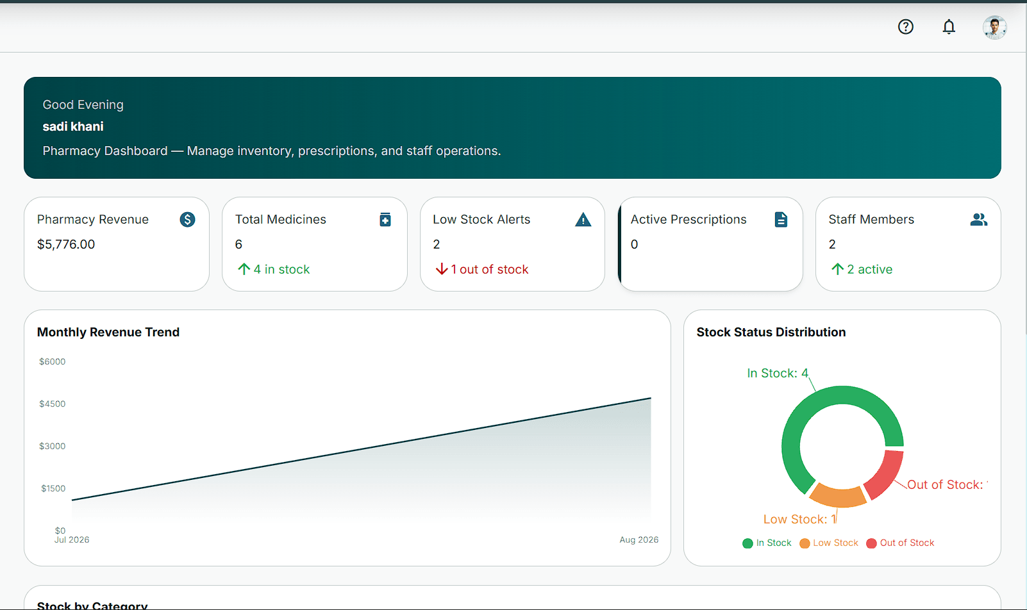Click the '2 active' text
Screen dimensions: 1027x610
(x=870, y=270)
